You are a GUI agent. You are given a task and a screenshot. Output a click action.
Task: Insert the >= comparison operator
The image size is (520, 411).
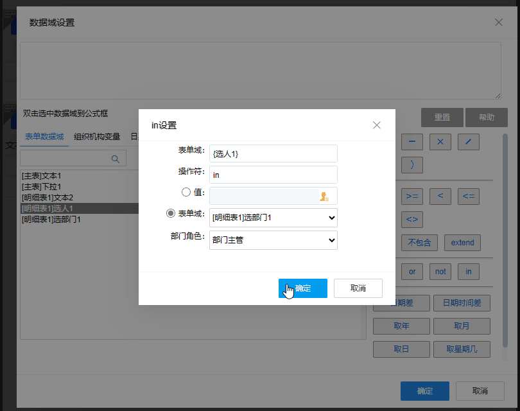pos(412,197)
